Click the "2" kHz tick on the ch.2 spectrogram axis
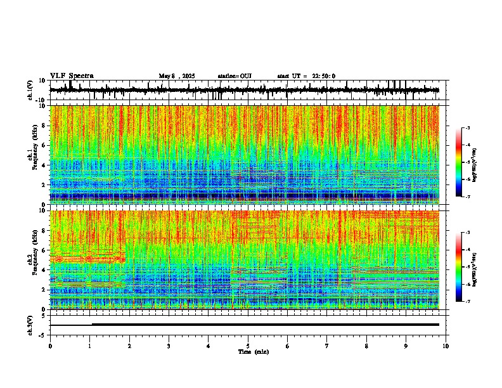Screen dimensions: 502x388 click(x=44, y=290)
